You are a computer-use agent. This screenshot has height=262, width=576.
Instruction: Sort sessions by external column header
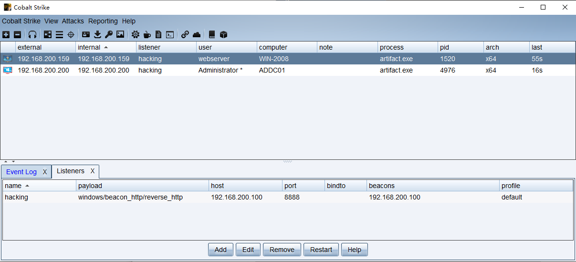click(45, 47)
